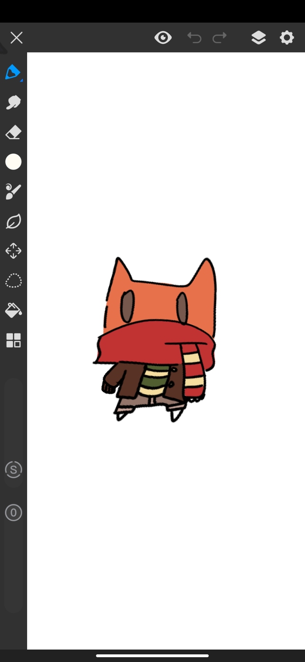
Task: Select the smudge finger tool
Action: [x=13, y=103]
